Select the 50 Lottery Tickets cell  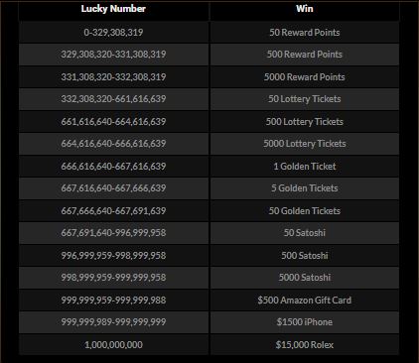pos(305,99)
